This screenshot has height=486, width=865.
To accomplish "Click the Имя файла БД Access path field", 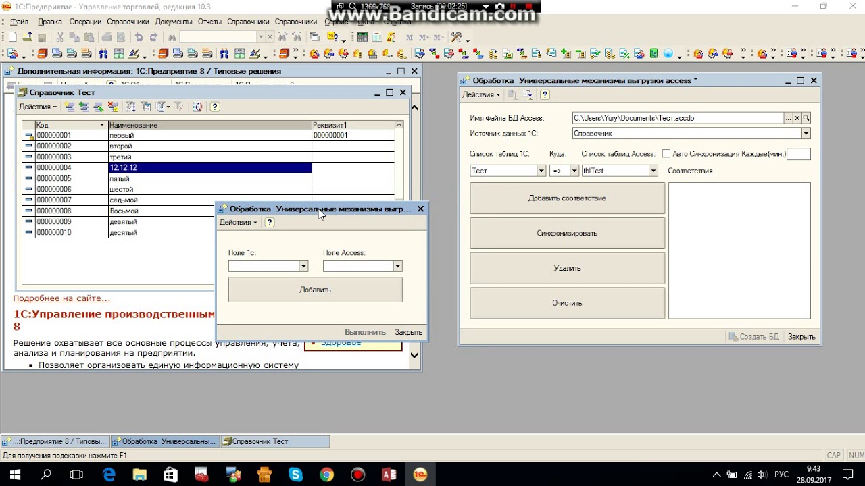I will [x=678, y=118].
